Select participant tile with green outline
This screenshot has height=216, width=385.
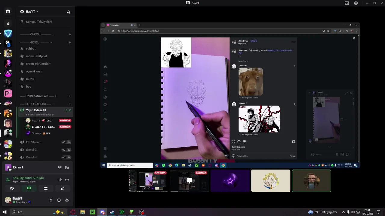tap(312, 181)
